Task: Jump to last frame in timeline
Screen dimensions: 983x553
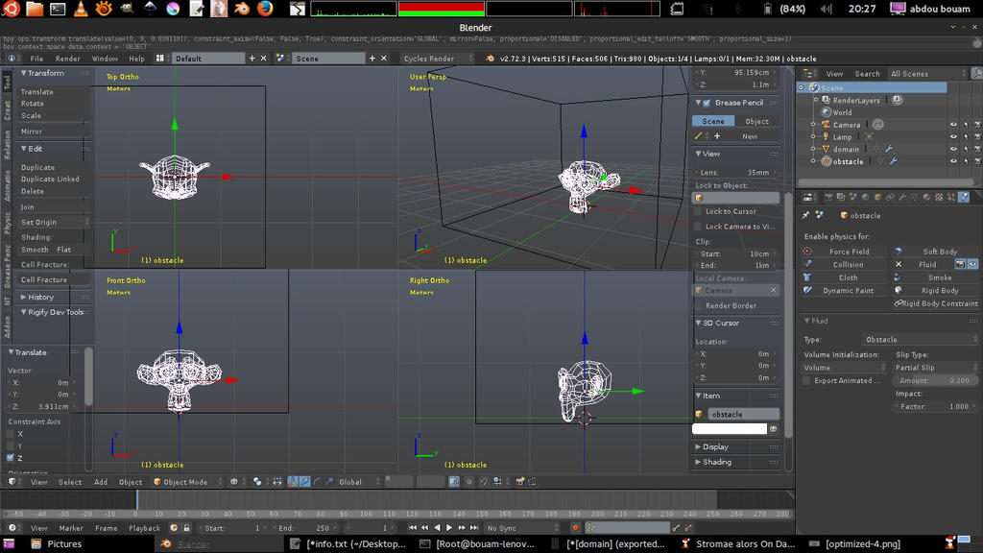Action: [x=474, y=528]
